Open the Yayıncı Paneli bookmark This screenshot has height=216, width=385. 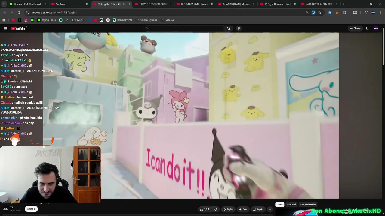point(47,20)
